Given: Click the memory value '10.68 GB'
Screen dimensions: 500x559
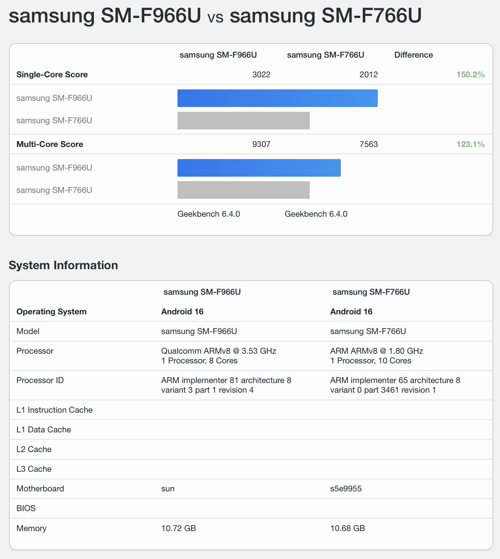Looking at the screenshot, I should [x=348, y=528].
